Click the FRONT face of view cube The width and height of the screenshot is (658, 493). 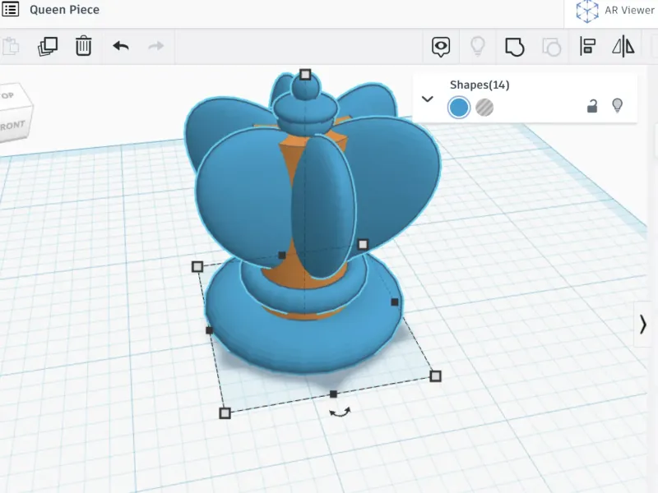pyautogui.click(x=13, y=126)
